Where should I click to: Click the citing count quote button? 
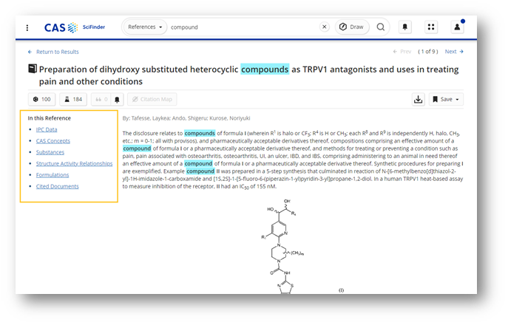[x=101, y=99]
